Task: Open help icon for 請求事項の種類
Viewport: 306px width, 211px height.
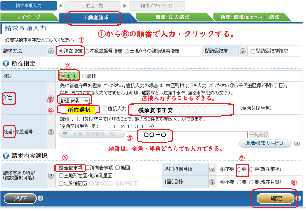Action: tap(51, 176)
